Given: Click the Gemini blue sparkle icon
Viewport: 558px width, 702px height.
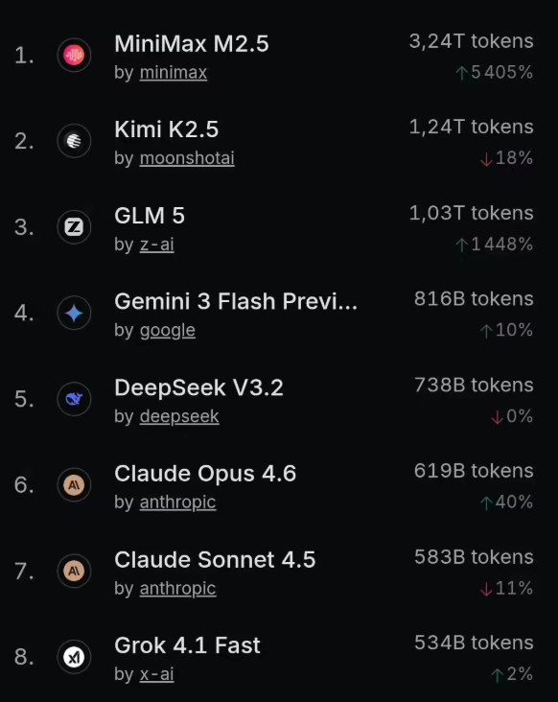Looking at the screenshot, I should (74, 313).
